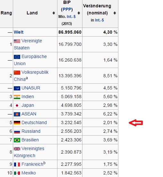
Task: Select world GDP value 86.995.060
Action: pos(70,32)
